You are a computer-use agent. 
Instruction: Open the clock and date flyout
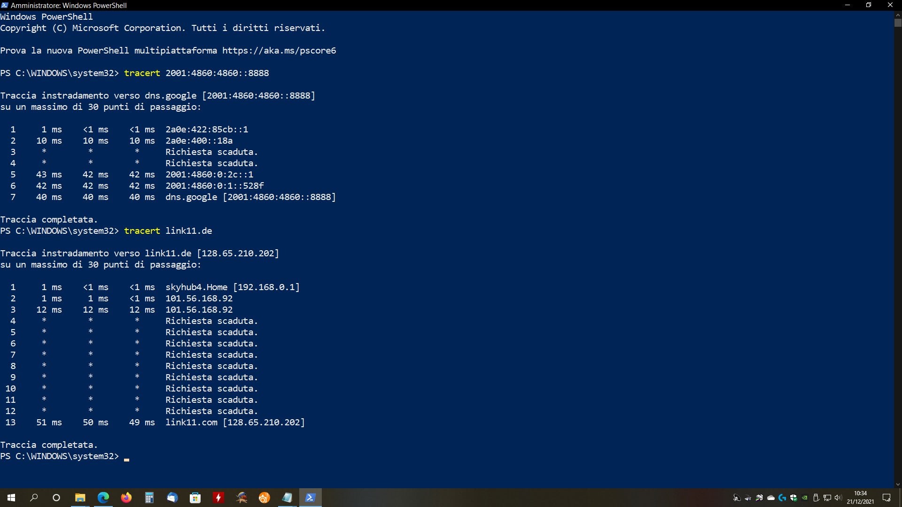tap(860, 498)
